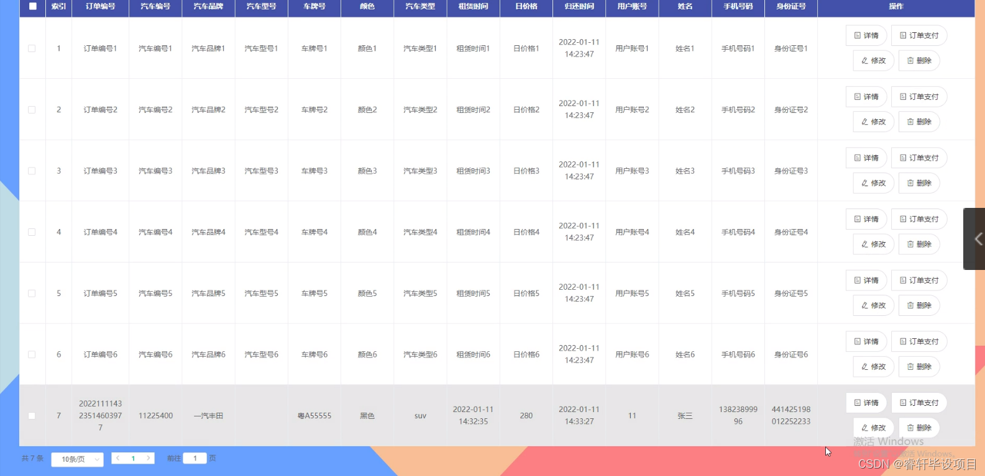
Task: Click the 索引 column header
Action: click(58, 6)
